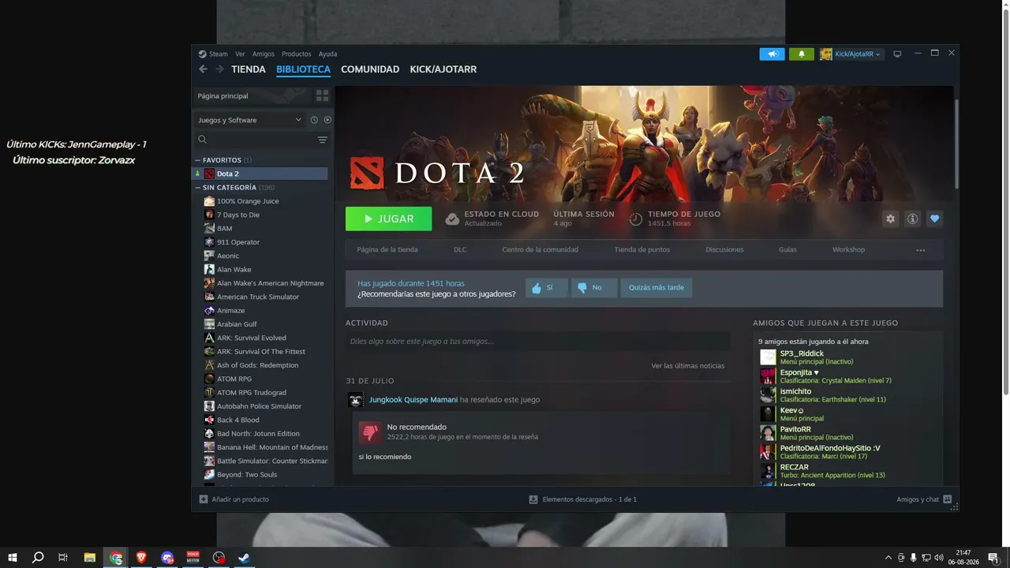Screen dimensions: 1010x568
Task: Open the Amigos menu
Action: [264, 54]
